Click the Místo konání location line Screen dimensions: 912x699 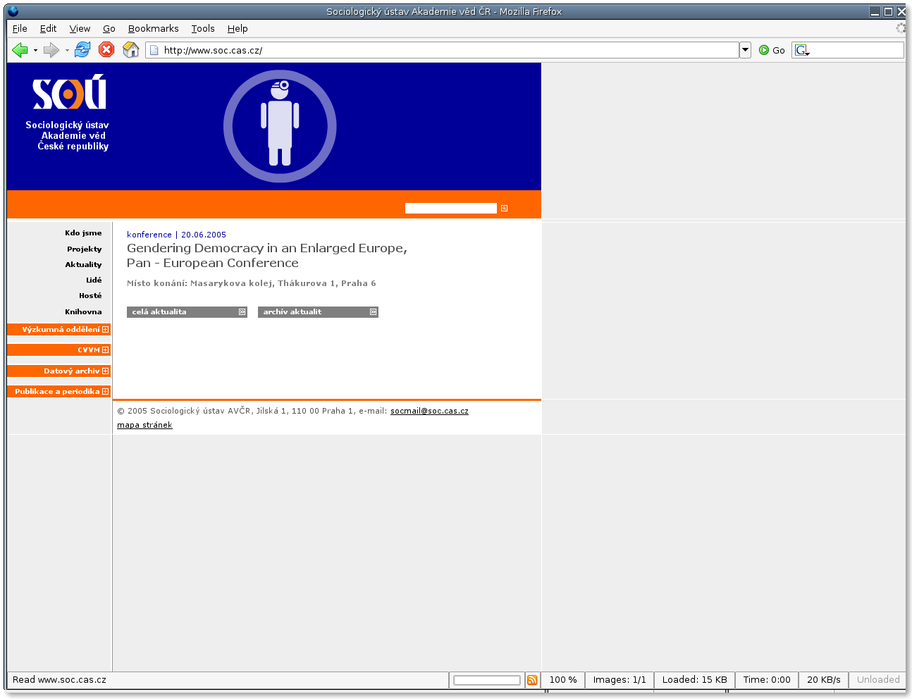(x=252, y=283)
